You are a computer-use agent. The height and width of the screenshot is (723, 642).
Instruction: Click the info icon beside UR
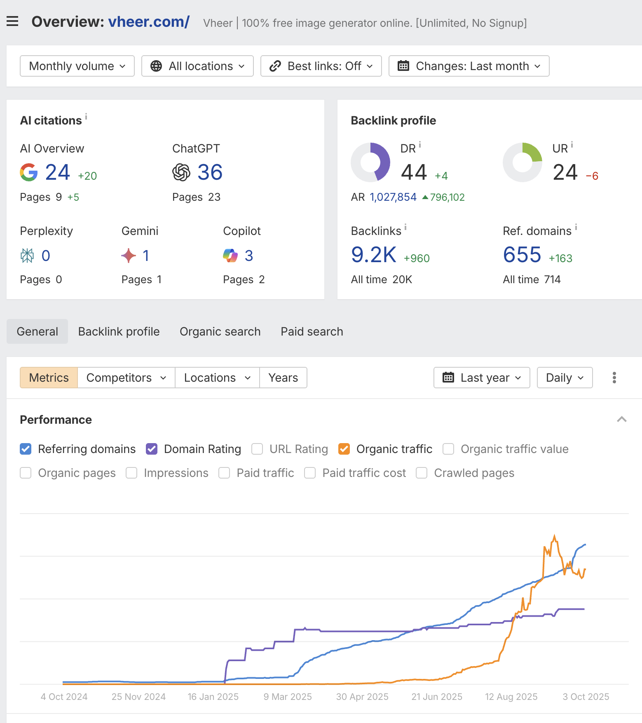(572, 144)
